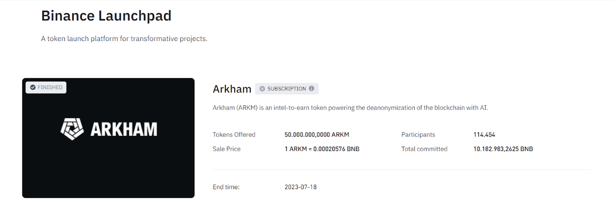
Task: Click the token launch platform subtitle
Action: (x=124, y=39)
